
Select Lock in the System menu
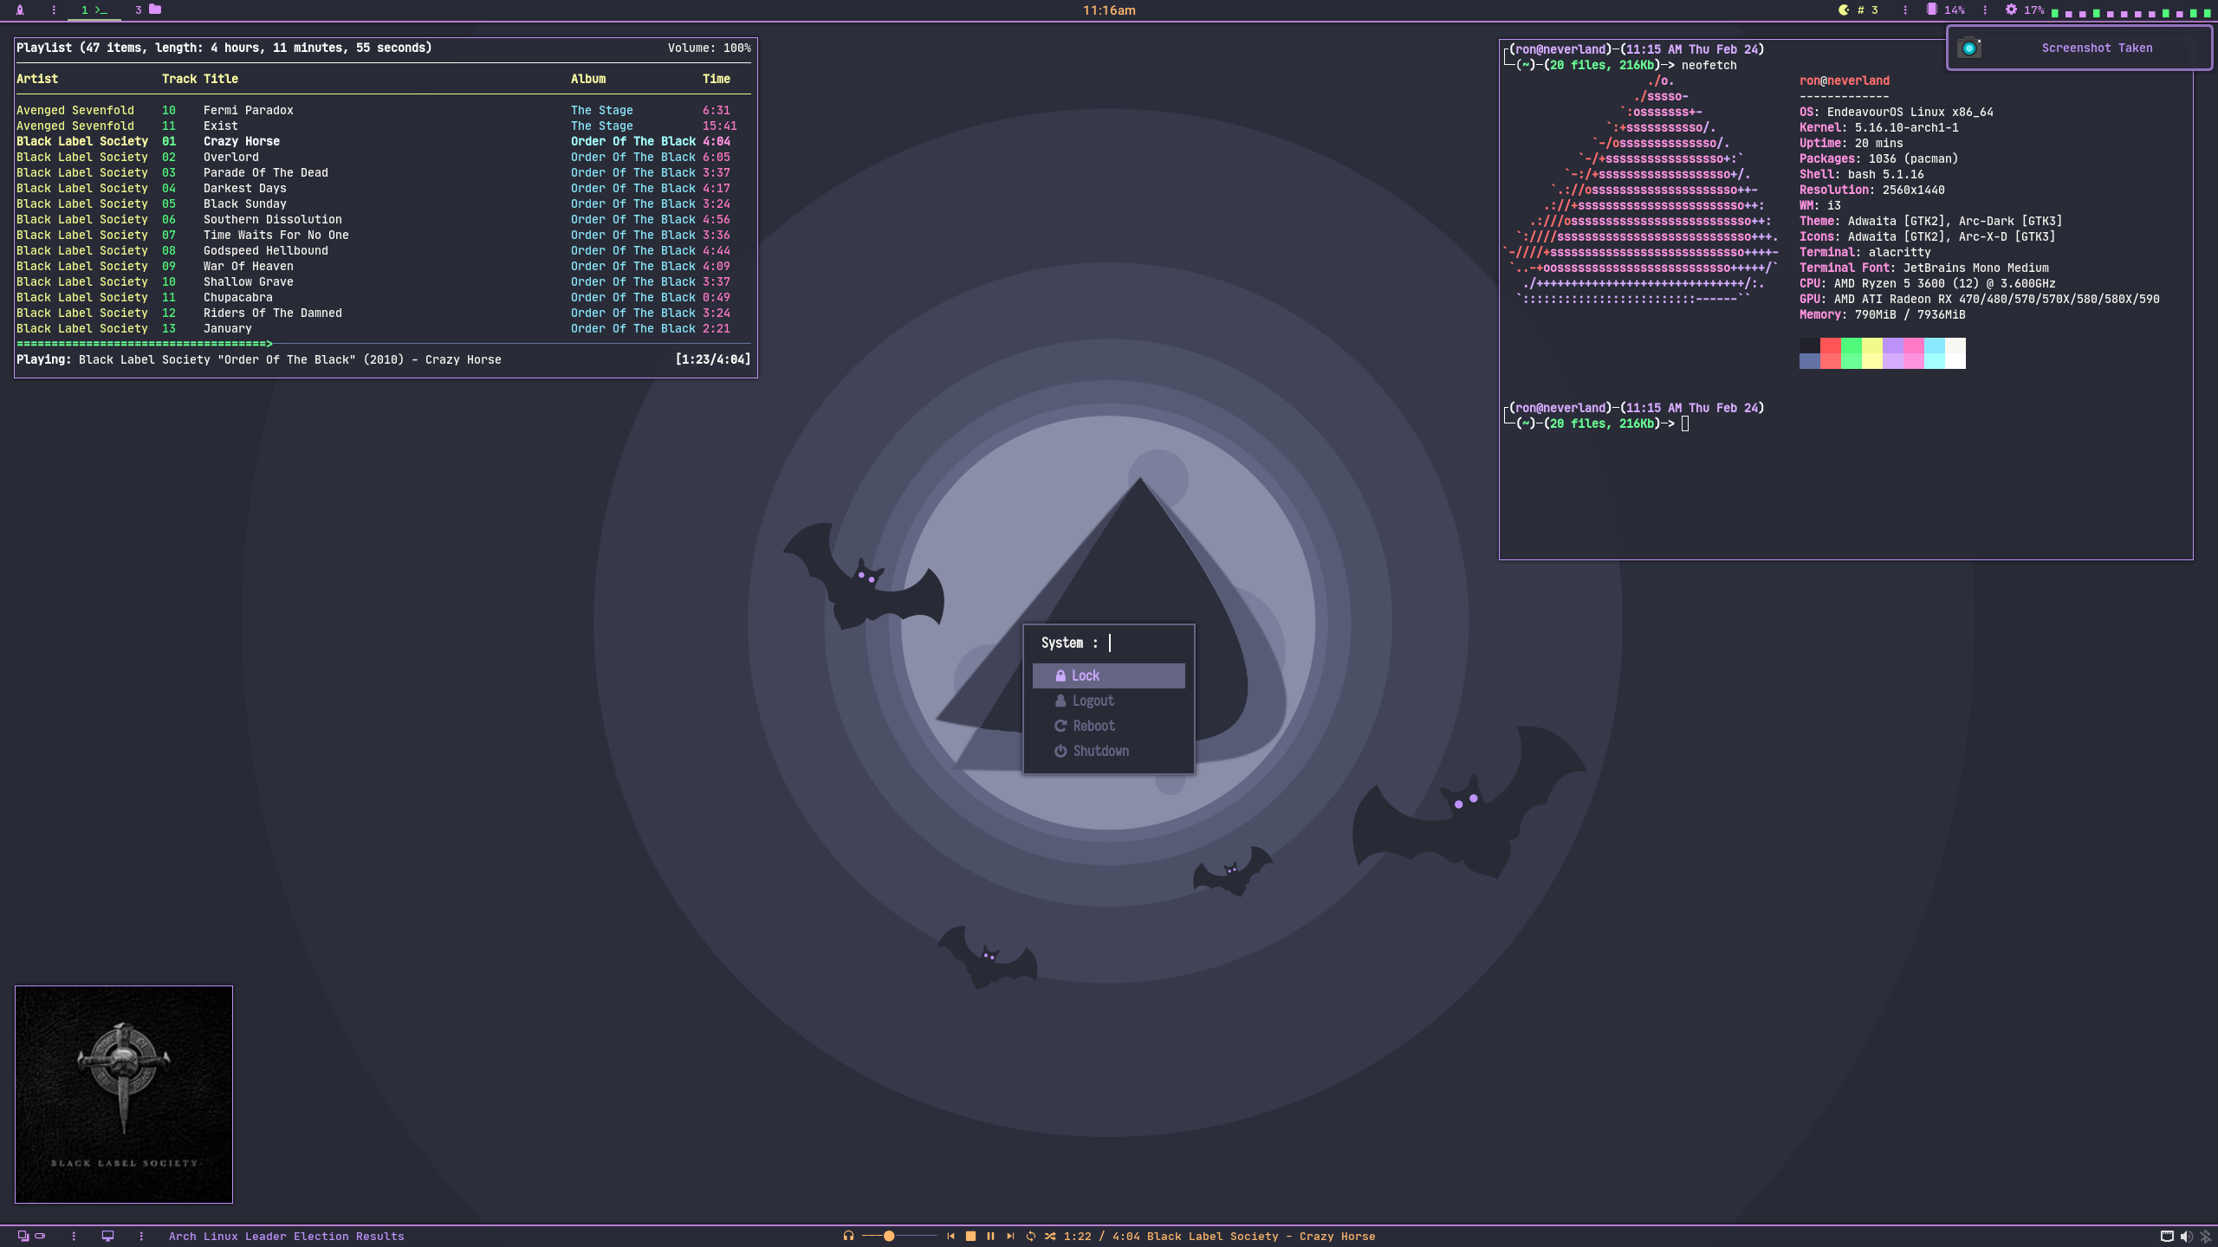point(1108,675)
